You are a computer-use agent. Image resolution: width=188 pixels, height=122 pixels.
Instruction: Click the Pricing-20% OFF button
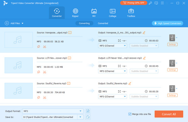pyautogui.click(x=133, y=3)
